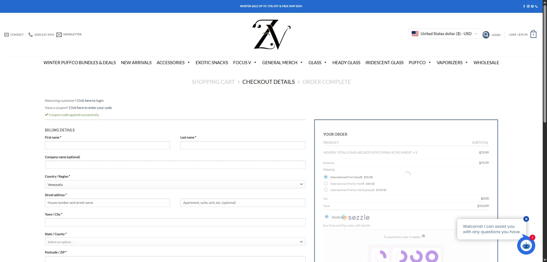Click the phone icon in the blue top bar
This screenshot has width=547, height=262.
tap(536, 6)
